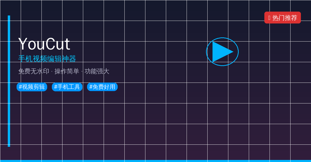This screenshot has height=162, width=311.
Task: Click the 操作简单 feature text
Action: point(67,71)
